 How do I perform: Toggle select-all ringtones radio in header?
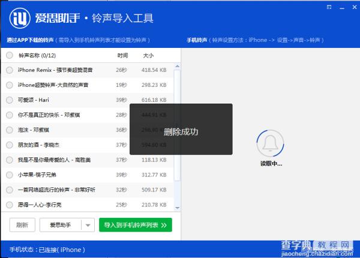10,55
